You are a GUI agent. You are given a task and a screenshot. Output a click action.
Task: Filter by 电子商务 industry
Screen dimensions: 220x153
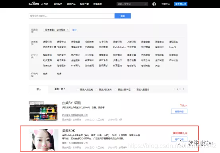[x=61, y=60]
